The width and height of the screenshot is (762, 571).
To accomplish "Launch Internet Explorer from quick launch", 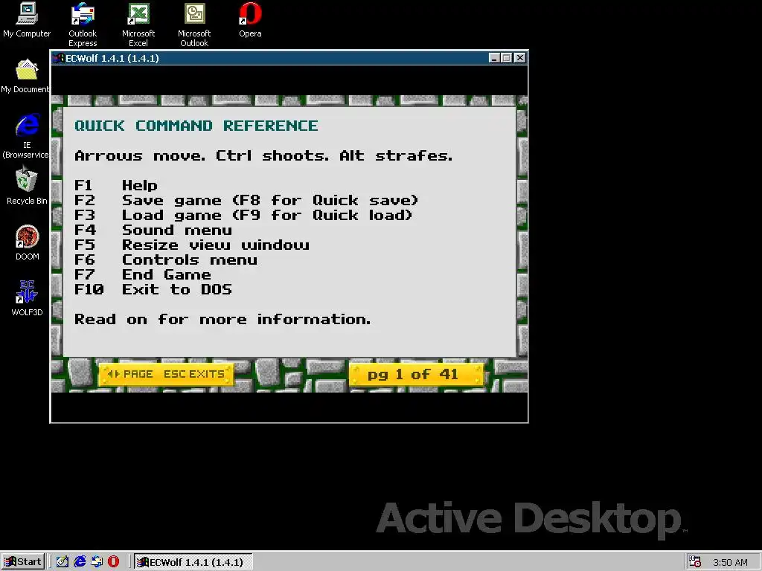I will (x=80, y=562).
